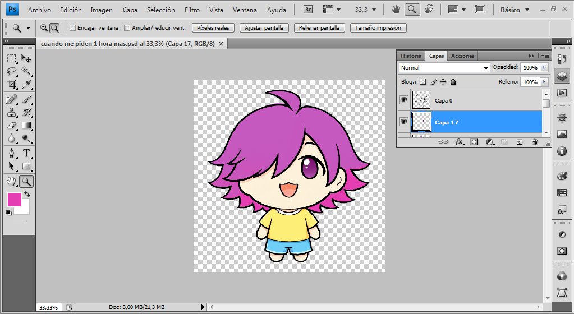Select the Horizontal Type tool
The image size is (574, 314).
coord(26,153)
